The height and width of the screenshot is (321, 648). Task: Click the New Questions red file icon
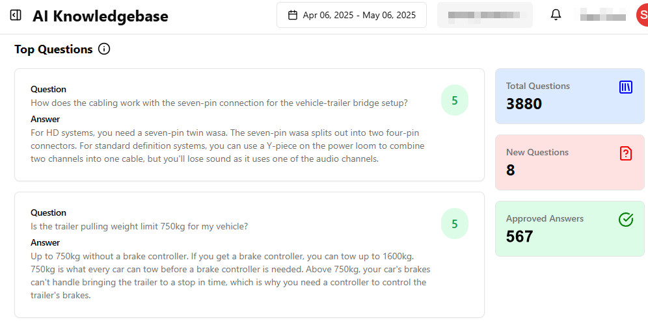626,153
